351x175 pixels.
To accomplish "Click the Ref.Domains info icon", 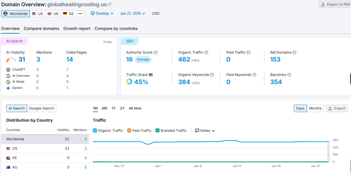I will [x=294, y=52].
